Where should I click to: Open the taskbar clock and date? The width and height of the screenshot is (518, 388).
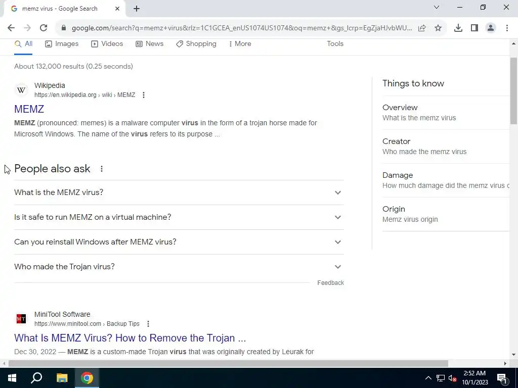point(474,378)
